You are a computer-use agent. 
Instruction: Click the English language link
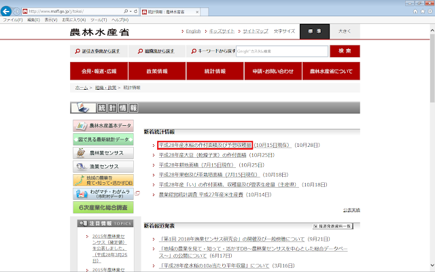(x=193, y=31)
